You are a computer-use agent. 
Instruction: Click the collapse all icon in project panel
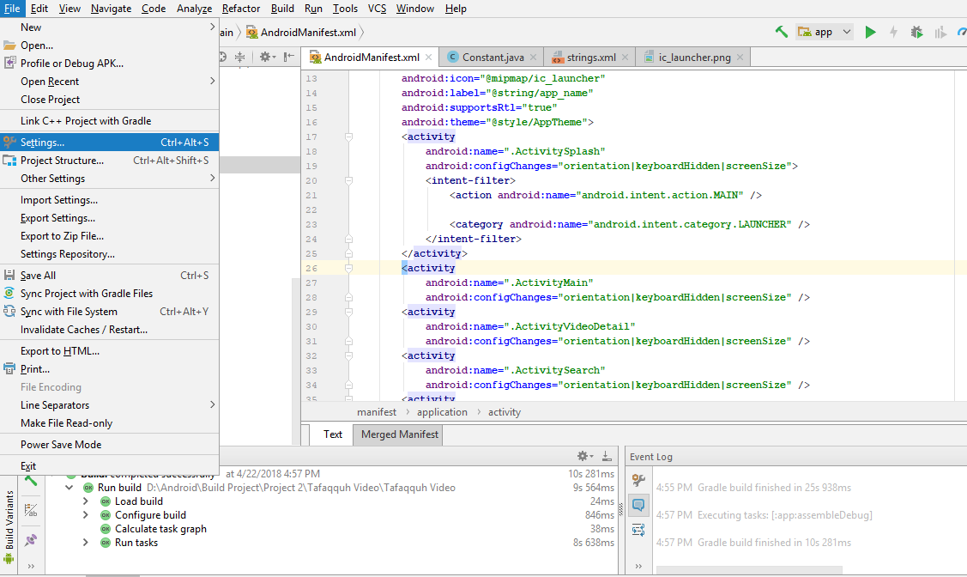coord(240,57)
